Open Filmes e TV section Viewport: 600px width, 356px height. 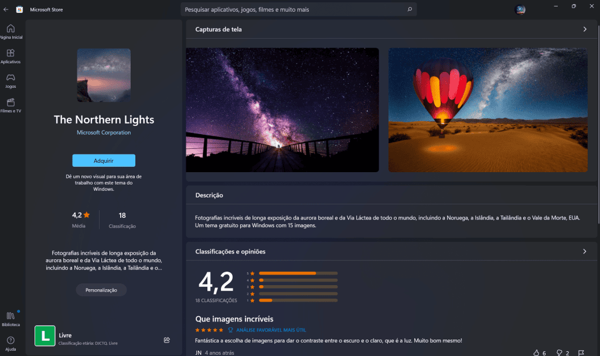(11, 105)
